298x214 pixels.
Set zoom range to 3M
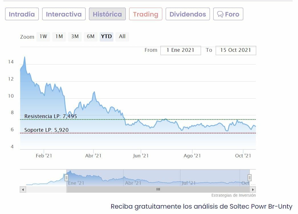(75, 36)
